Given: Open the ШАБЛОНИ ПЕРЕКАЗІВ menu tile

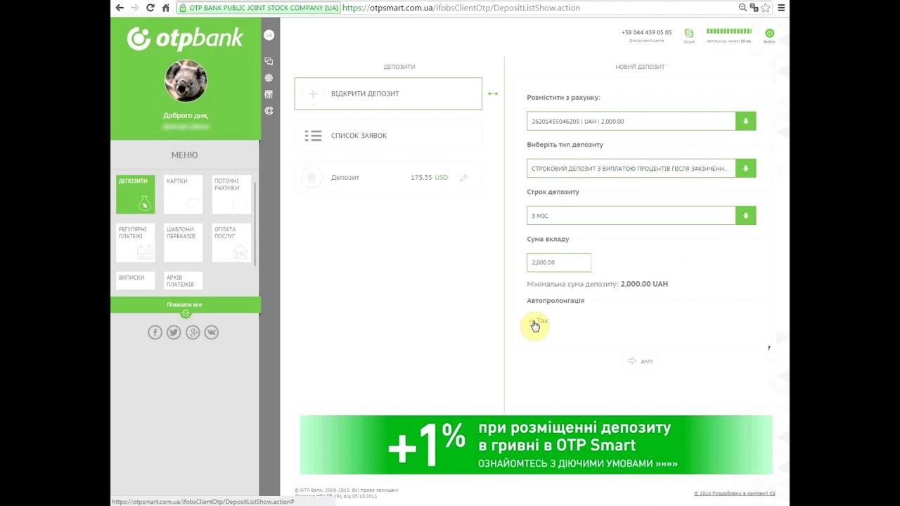Looking at the screenshot, I should pyautogui.click(x=183, y=242).
